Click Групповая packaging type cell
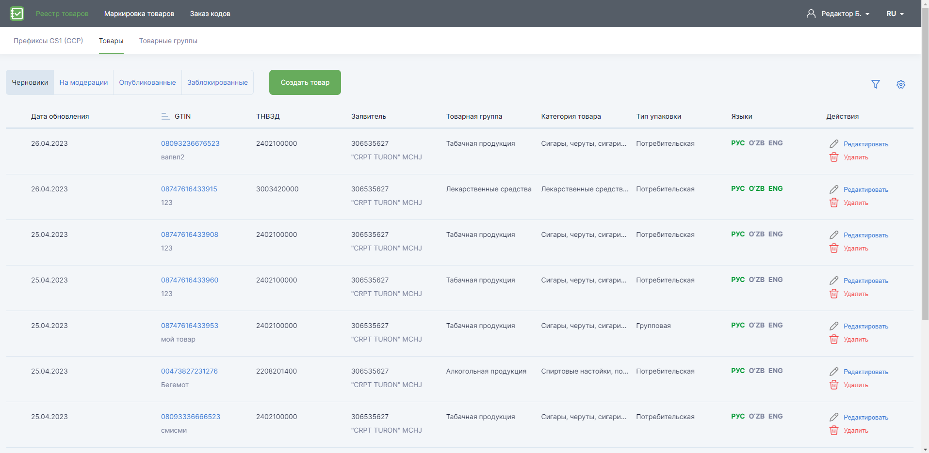929x453 pixels. pyautogui.click(x=653, y=326)
